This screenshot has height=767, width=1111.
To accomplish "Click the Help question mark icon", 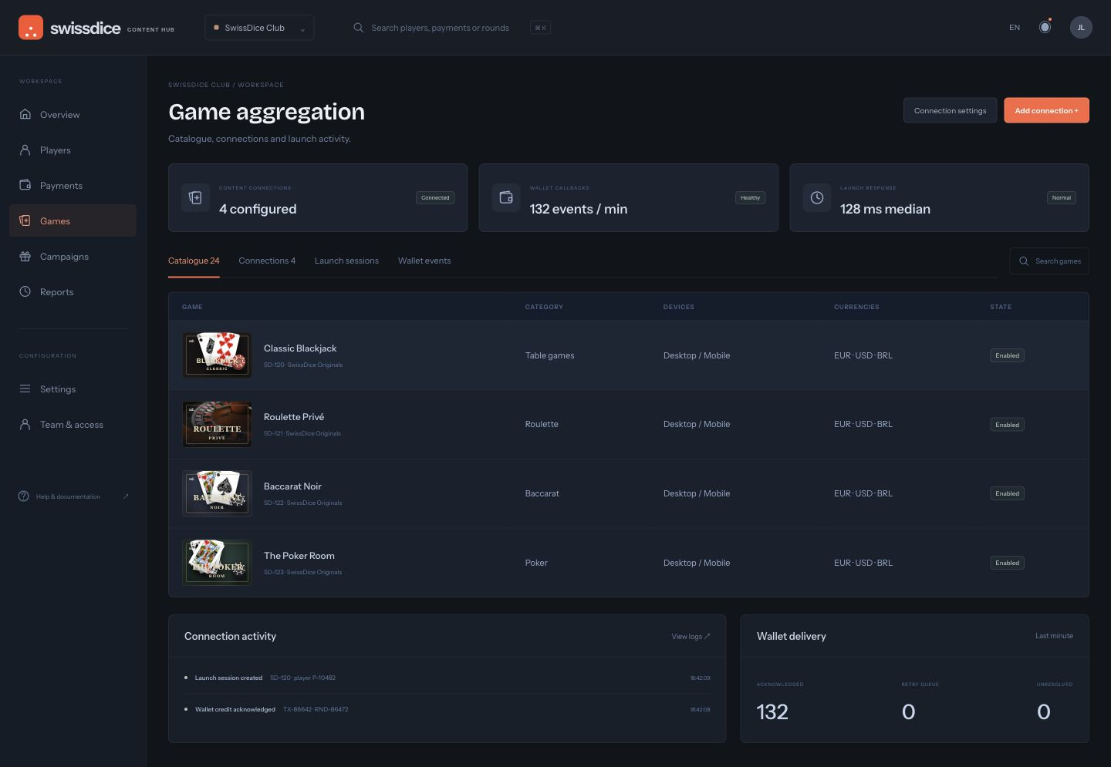I will pyautogui.click(x=24, y=496).
